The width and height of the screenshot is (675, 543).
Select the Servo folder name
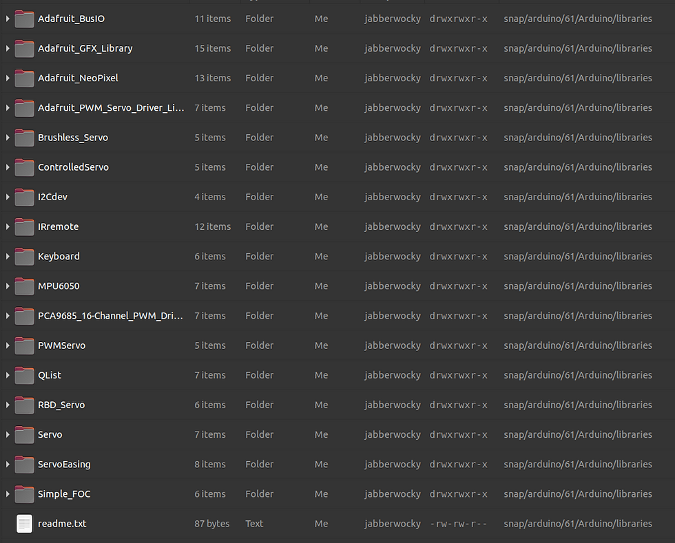point(50,434)
